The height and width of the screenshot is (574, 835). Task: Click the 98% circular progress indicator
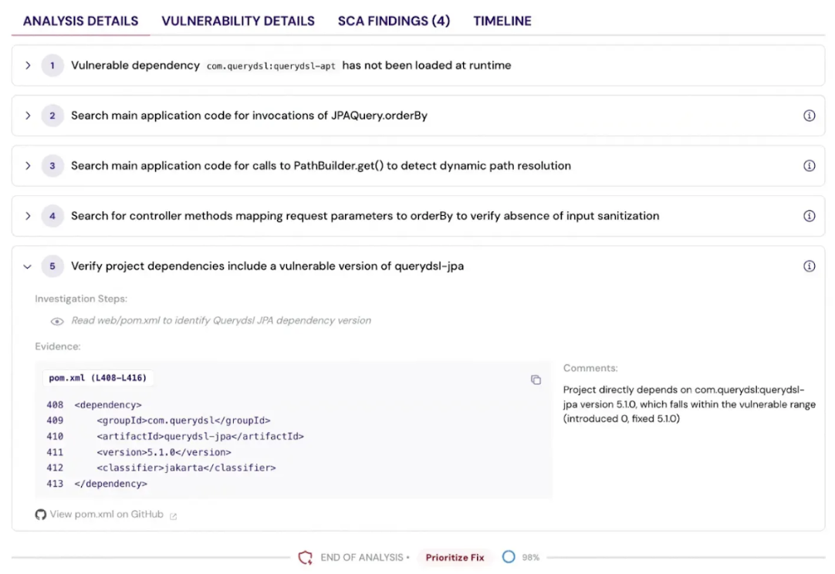509,557
